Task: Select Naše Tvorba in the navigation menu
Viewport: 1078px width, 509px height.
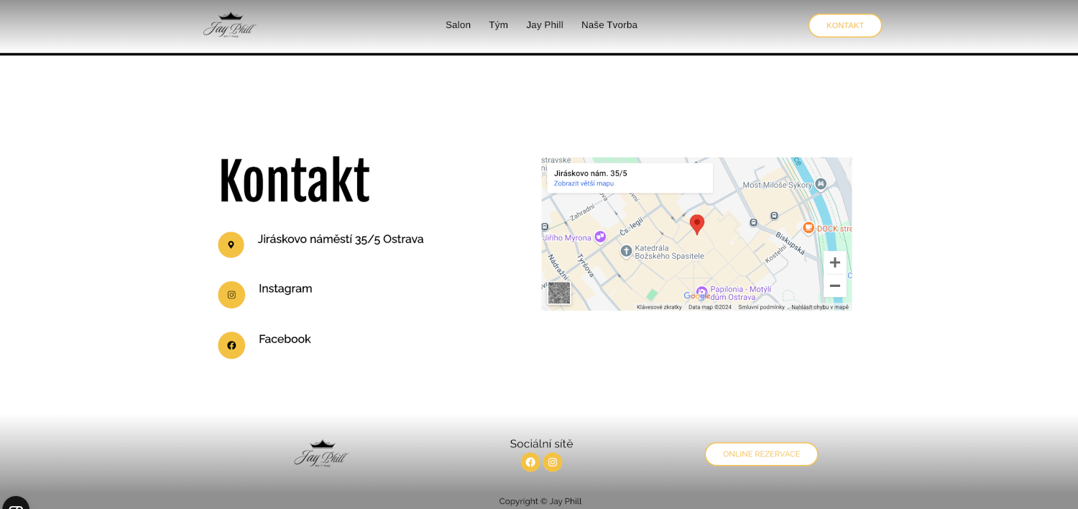Action: [x=609, y=24]
